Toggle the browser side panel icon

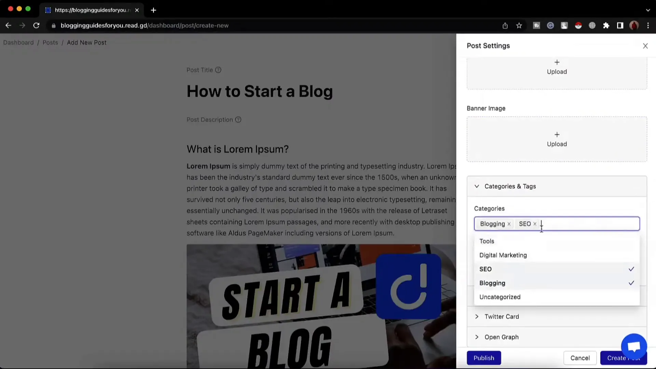coord(620,26)
